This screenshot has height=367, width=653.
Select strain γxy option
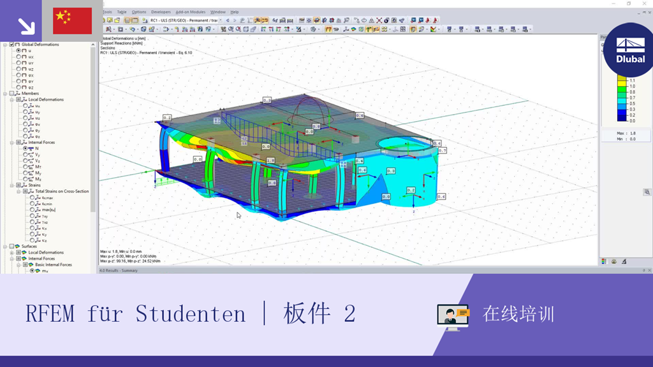tap(32, 216)
